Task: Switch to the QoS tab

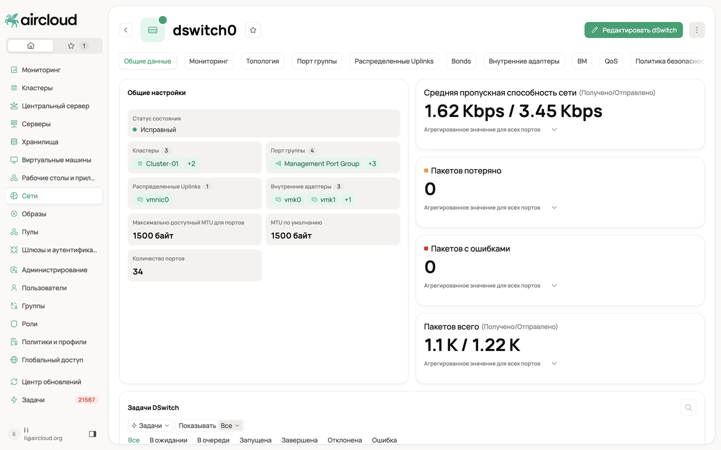Action: [611, 61]
